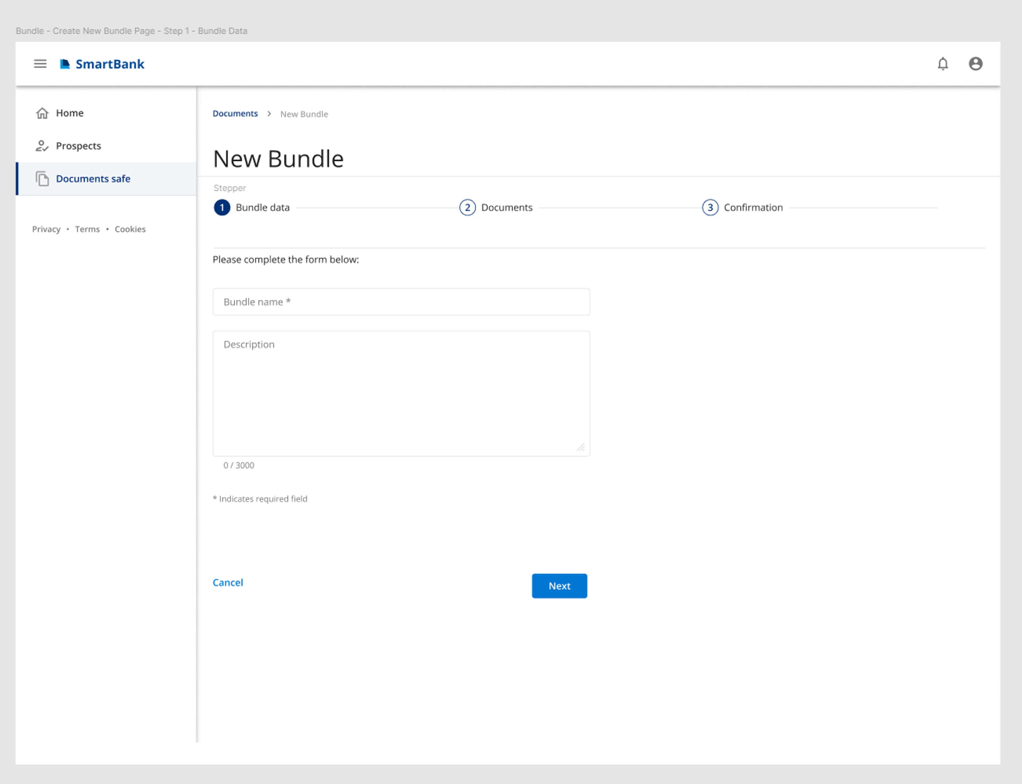Click the breadcrumb chevron separator
The height and width of the screenshot is (784, 1022).
pos(269,114)
